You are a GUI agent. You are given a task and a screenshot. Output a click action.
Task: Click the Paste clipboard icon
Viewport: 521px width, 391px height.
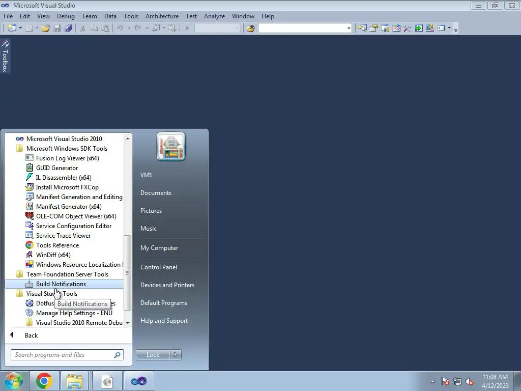(x=105, y=29)
